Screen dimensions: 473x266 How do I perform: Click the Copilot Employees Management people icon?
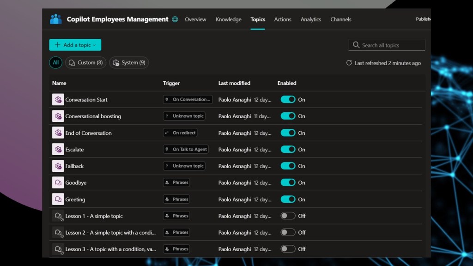point(56,19)
